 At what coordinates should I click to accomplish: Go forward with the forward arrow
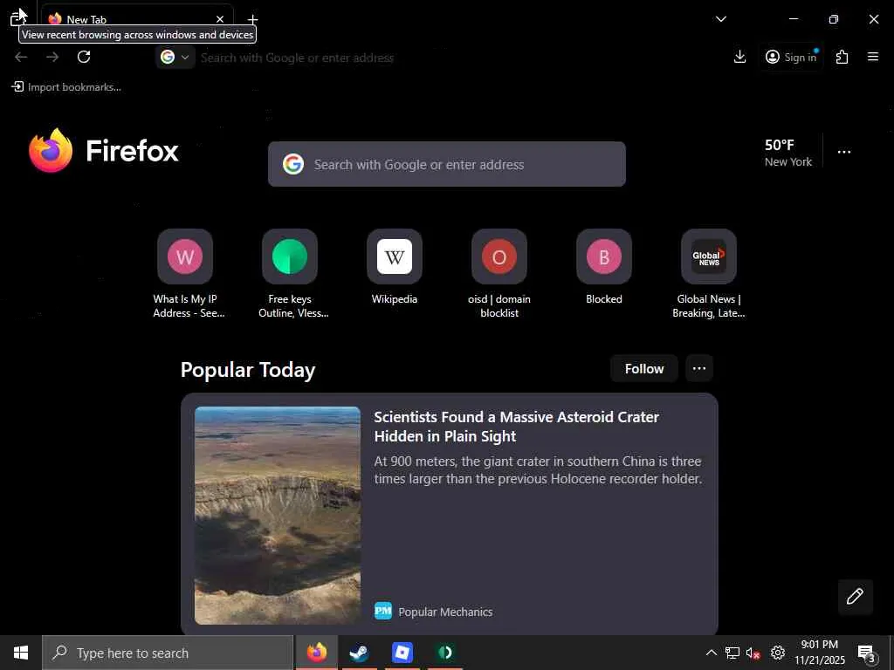pyautogui.click(x=52, y=57)
